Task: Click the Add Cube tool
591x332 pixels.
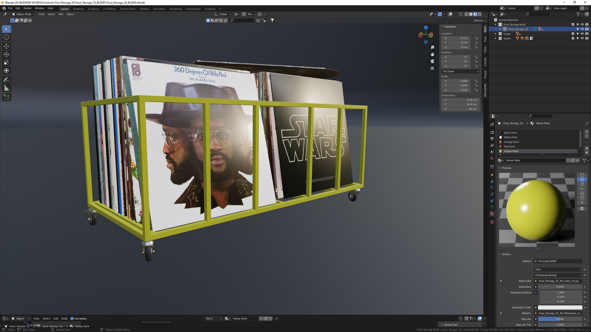Action: coord(6,97)
